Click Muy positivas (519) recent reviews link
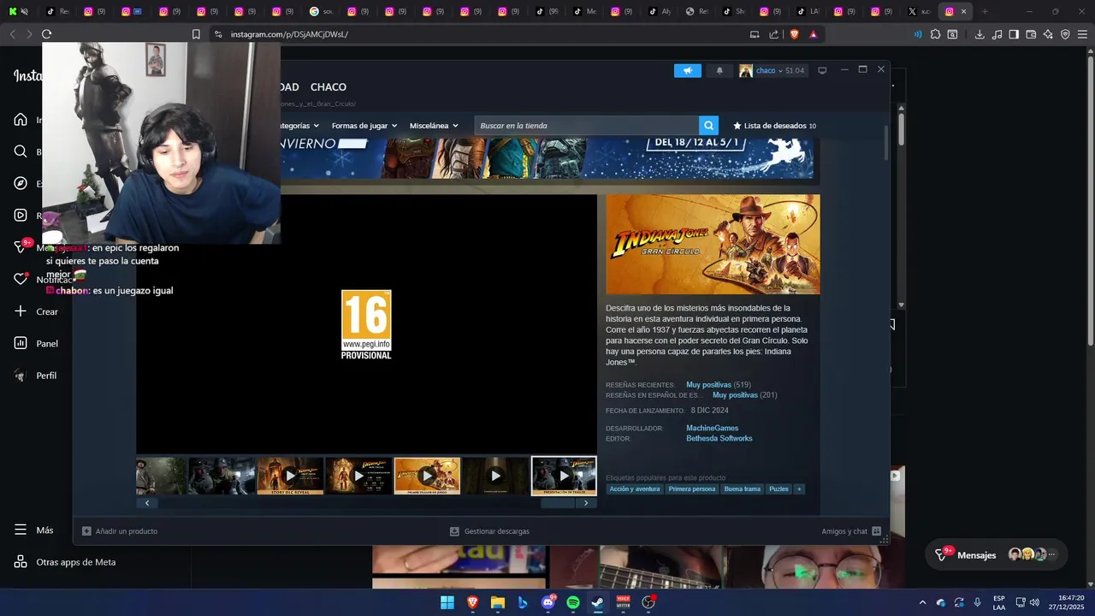 (x=719, y=385)
